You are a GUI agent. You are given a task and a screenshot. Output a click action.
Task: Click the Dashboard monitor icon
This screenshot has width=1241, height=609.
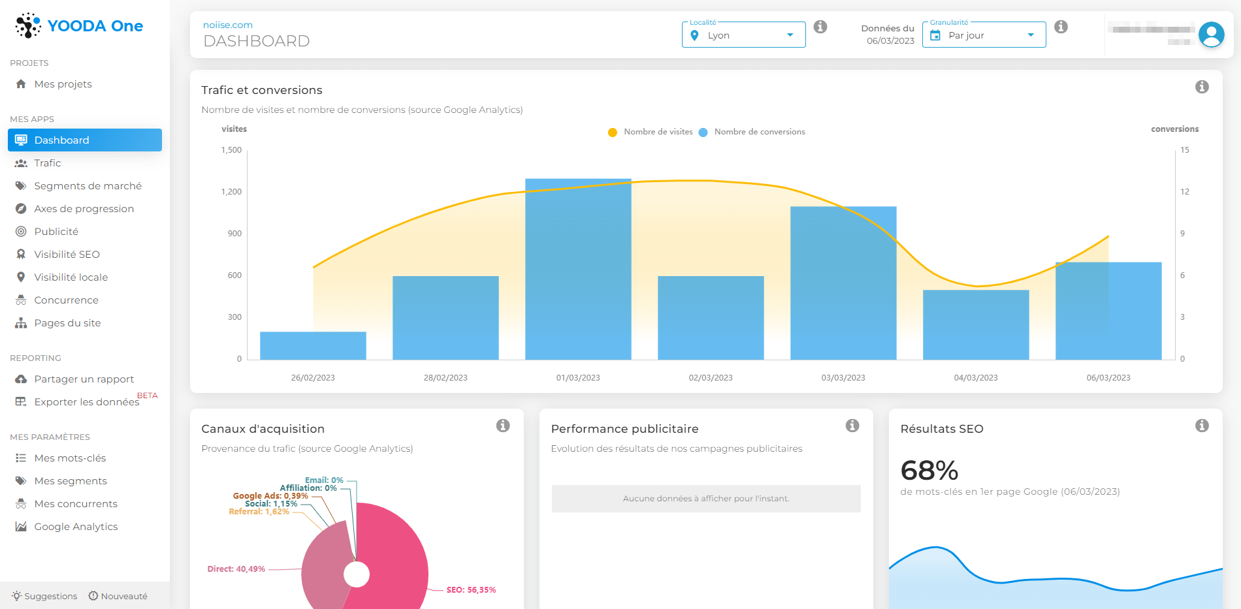tap(21, 140)
